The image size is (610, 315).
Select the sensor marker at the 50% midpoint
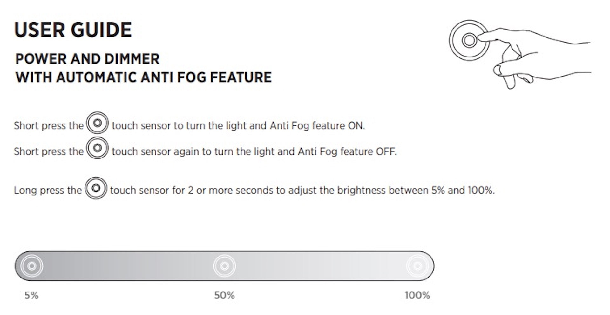[224, 266]
